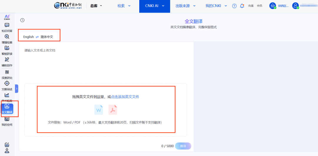Open 知识问答 in the sidebar
Screen dimensions: 318x156
[x=7, y=27]
